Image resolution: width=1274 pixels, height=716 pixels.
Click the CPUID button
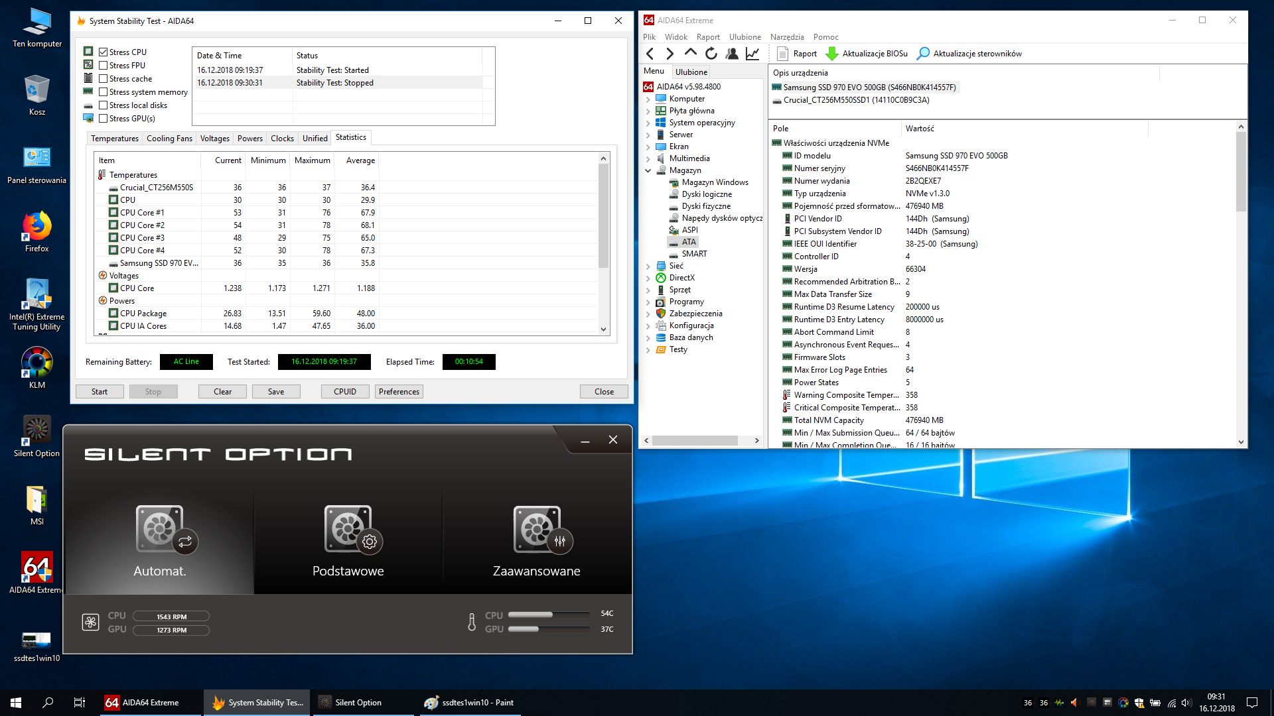(345, 392)
